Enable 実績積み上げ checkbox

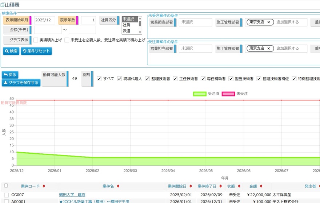click(36, 40)
